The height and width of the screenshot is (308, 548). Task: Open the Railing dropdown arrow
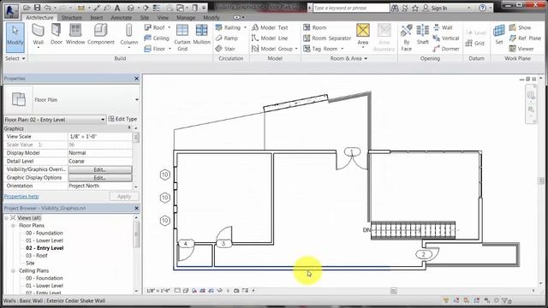[245, 27]
